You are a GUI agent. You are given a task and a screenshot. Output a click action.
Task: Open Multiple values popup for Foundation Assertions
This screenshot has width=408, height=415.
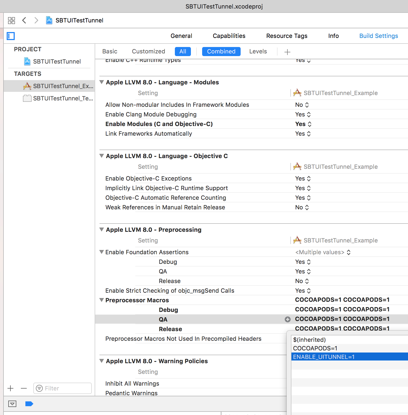[323, 252]
